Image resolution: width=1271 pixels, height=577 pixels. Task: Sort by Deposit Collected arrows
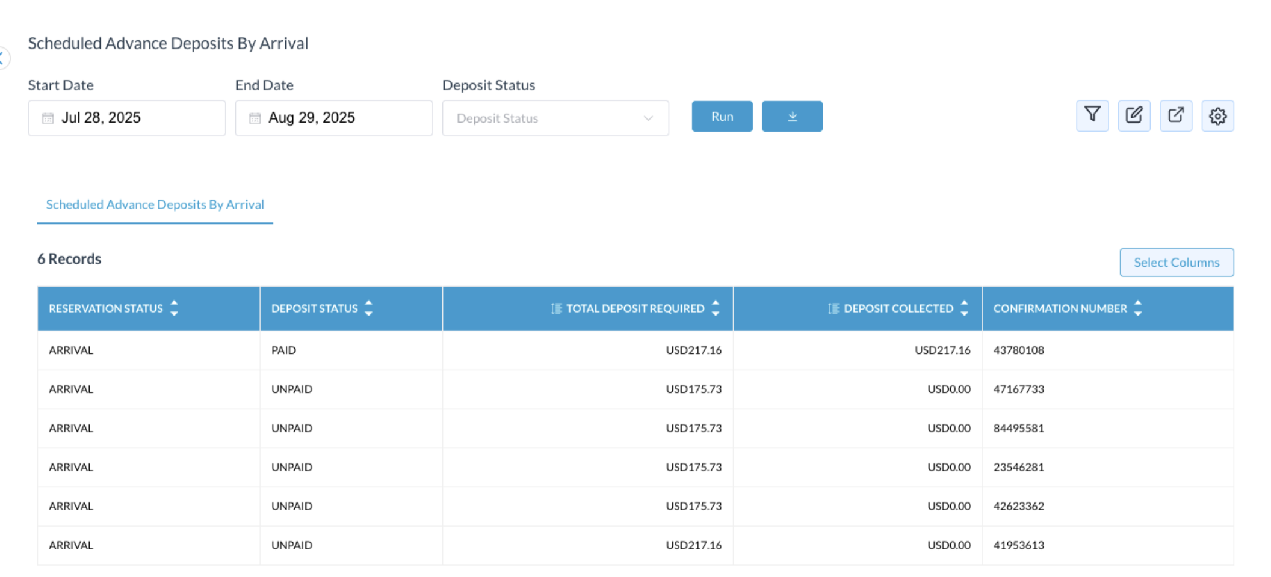[965, 308]
